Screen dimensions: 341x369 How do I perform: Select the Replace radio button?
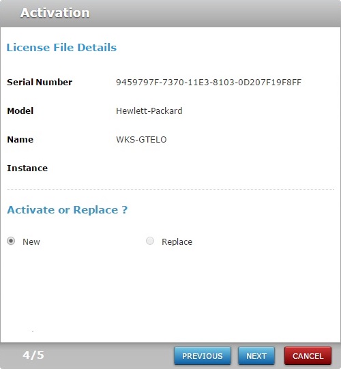(x=150, y=241)
